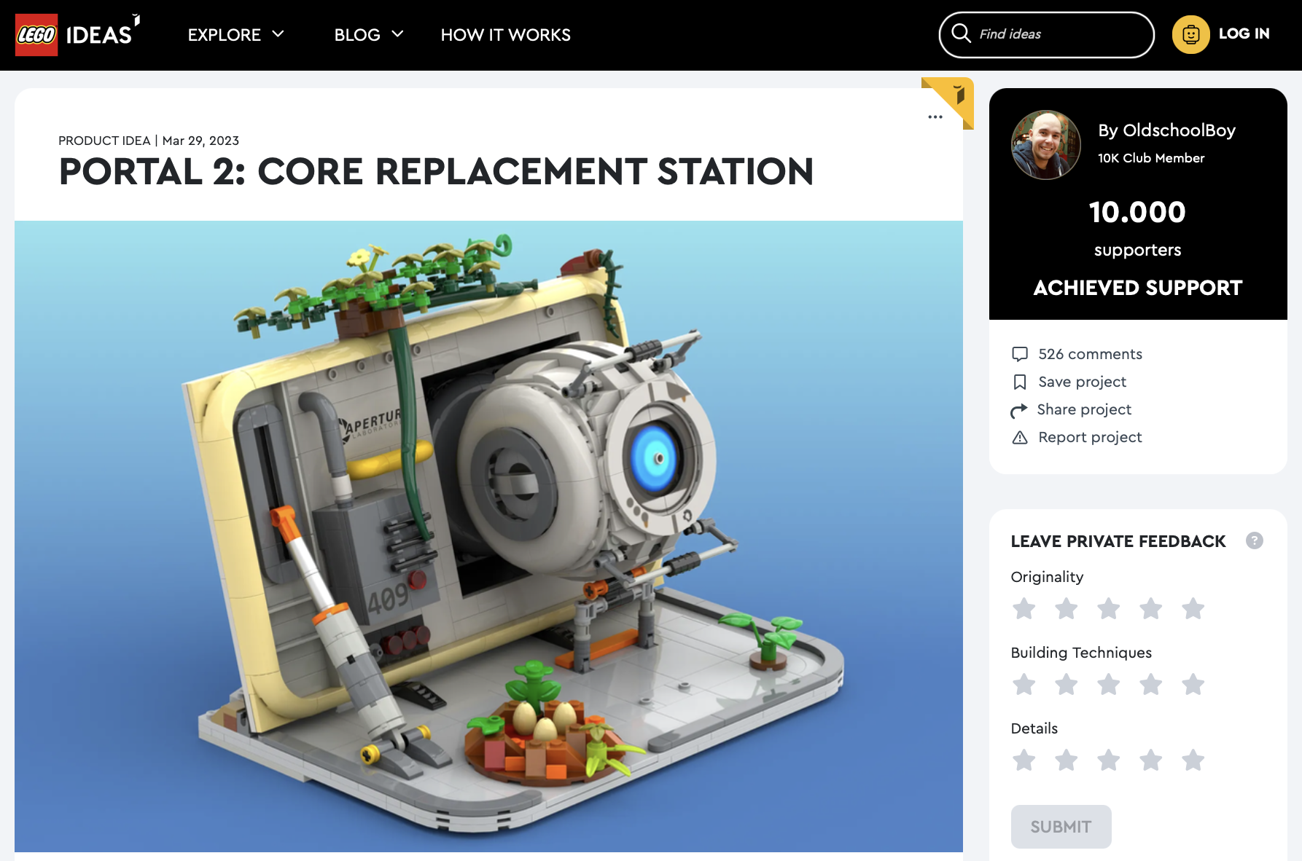This screenshot has height=861, width=1302.
Task: Click the Submit feedback button
Action: 1061,827
